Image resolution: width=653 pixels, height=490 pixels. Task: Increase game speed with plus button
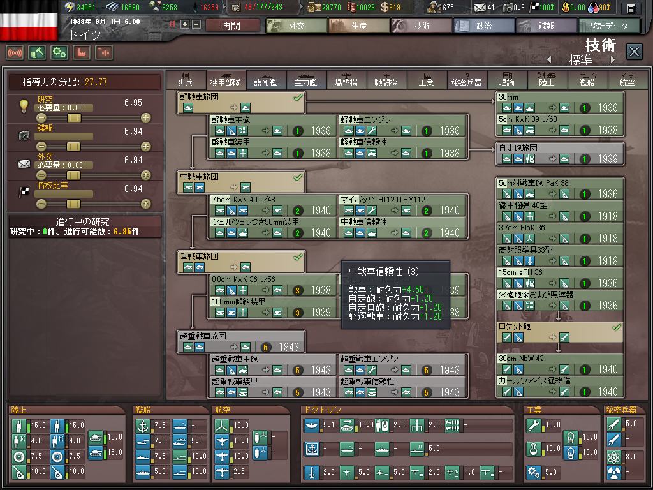pyautogui.click(x=185, y=25)
